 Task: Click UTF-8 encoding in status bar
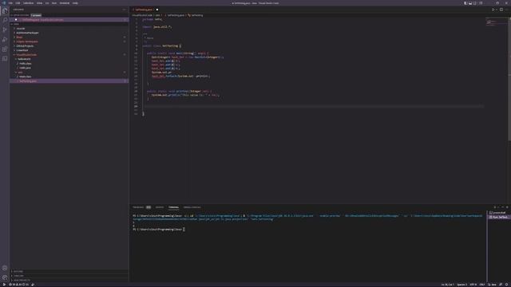pyautogui.click(x=473, y=285)
